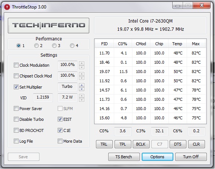The width and height of the screenshot is (215, 169).
Task: Select Performance profile 3 radio button
Action: tap(54, 46)
